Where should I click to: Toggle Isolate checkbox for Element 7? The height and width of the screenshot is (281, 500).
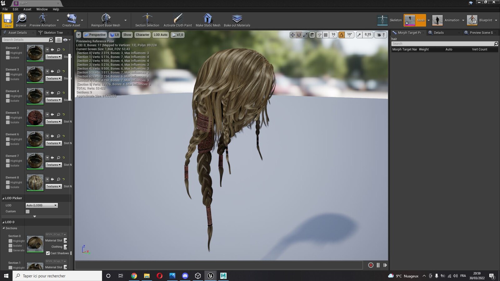(x=8, y=165)
